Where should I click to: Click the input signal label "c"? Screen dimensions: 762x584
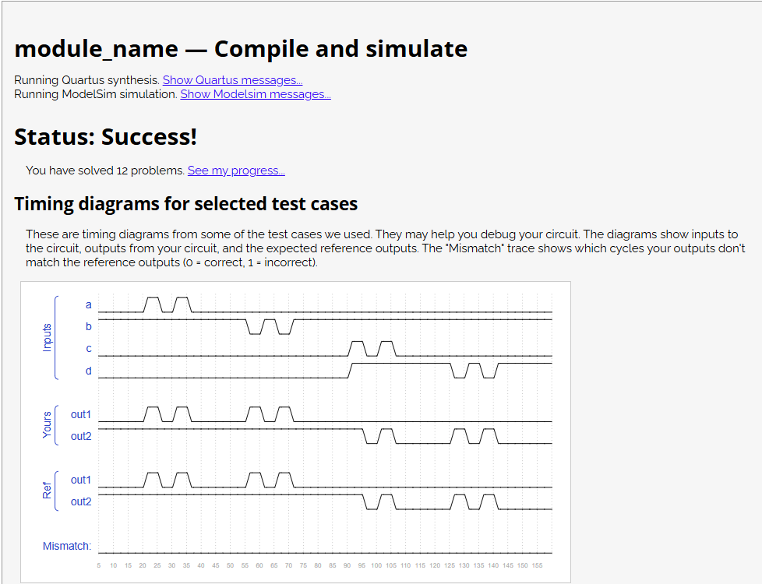[88, 349]
